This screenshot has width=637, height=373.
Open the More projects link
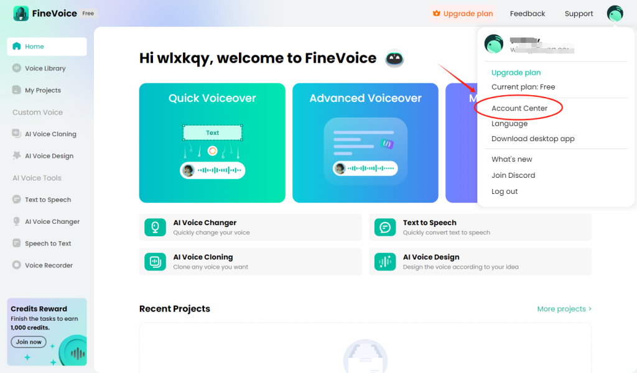(564, 309)
